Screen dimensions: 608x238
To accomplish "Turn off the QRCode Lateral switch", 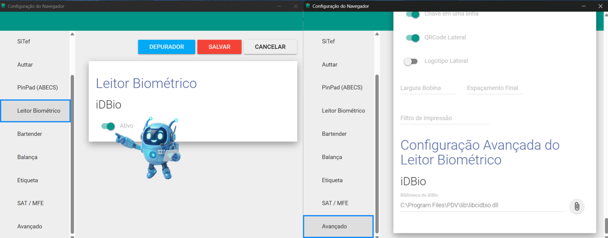I will point(413,38).
